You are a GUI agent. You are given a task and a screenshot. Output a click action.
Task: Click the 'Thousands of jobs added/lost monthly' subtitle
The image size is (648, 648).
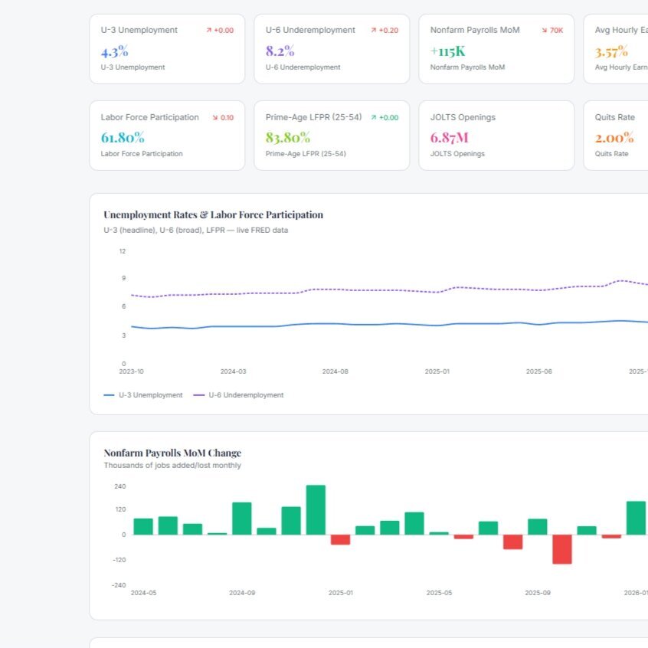click(x=172, y=466)
